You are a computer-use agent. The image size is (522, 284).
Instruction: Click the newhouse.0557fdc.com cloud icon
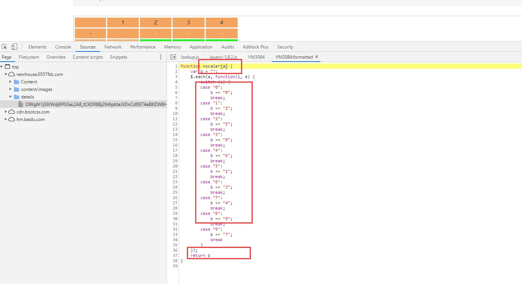pos(12,74)
